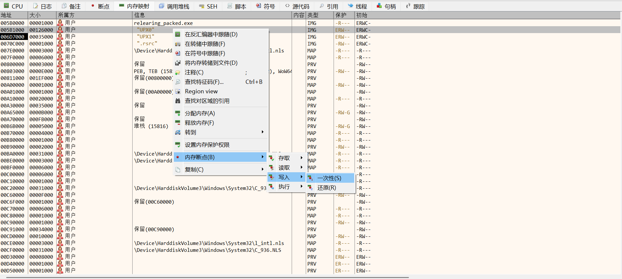Click the SEH tab icon
Viewport: 622px width, 279px height.
(x=201, y=6)
